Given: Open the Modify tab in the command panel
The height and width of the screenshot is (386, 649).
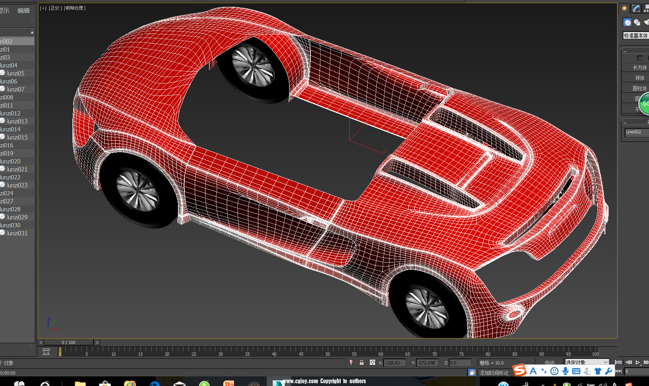Looking at the screenshot, I should click(x=636, y=8).
